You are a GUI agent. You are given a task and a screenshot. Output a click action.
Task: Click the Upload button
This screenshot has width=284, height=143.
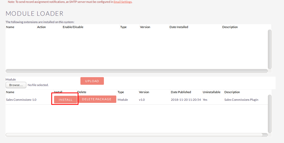click(92, 81)
